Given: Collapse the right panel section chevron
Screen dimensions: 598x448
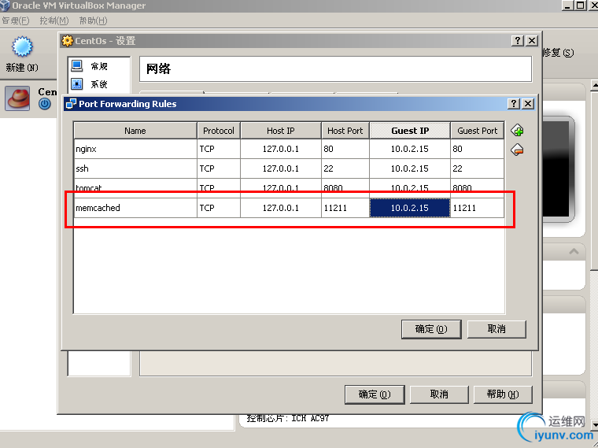Looking at the screenshot, I should pyautogui.click(x=574, y=251).
